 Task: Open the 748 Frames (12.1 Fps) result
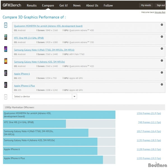point(149,122)
